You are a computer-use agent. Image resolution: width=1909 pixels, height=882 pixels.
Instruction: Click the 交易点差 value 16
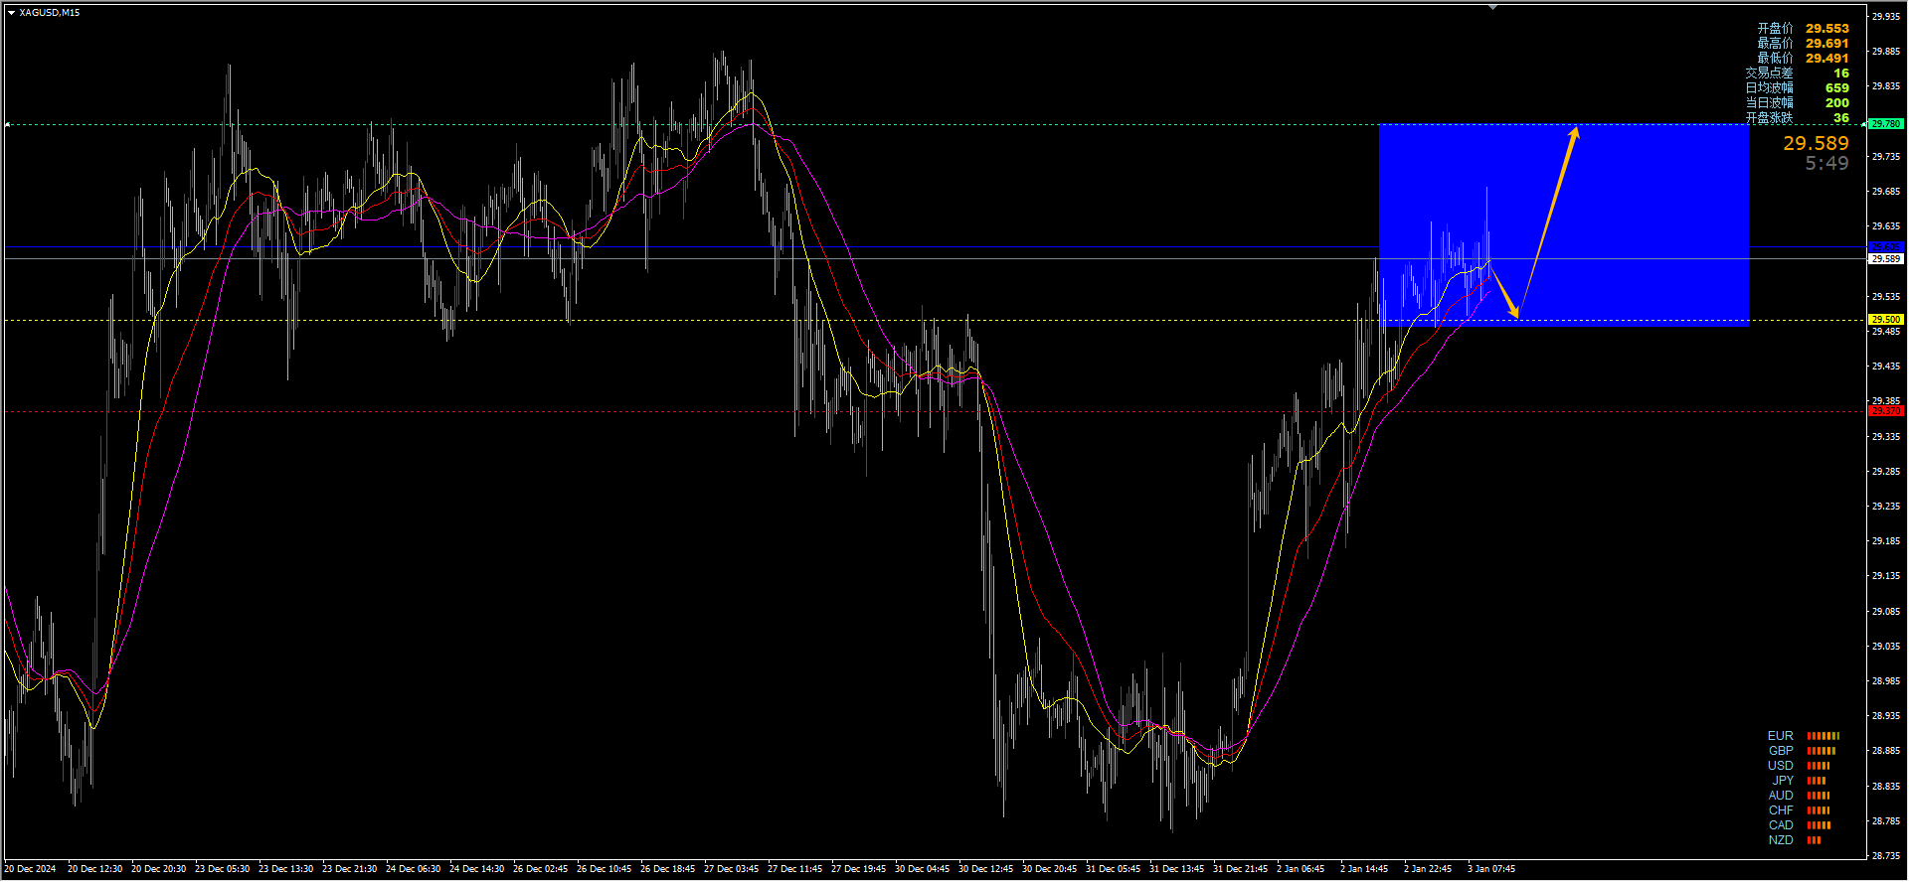click(1841, 73)
